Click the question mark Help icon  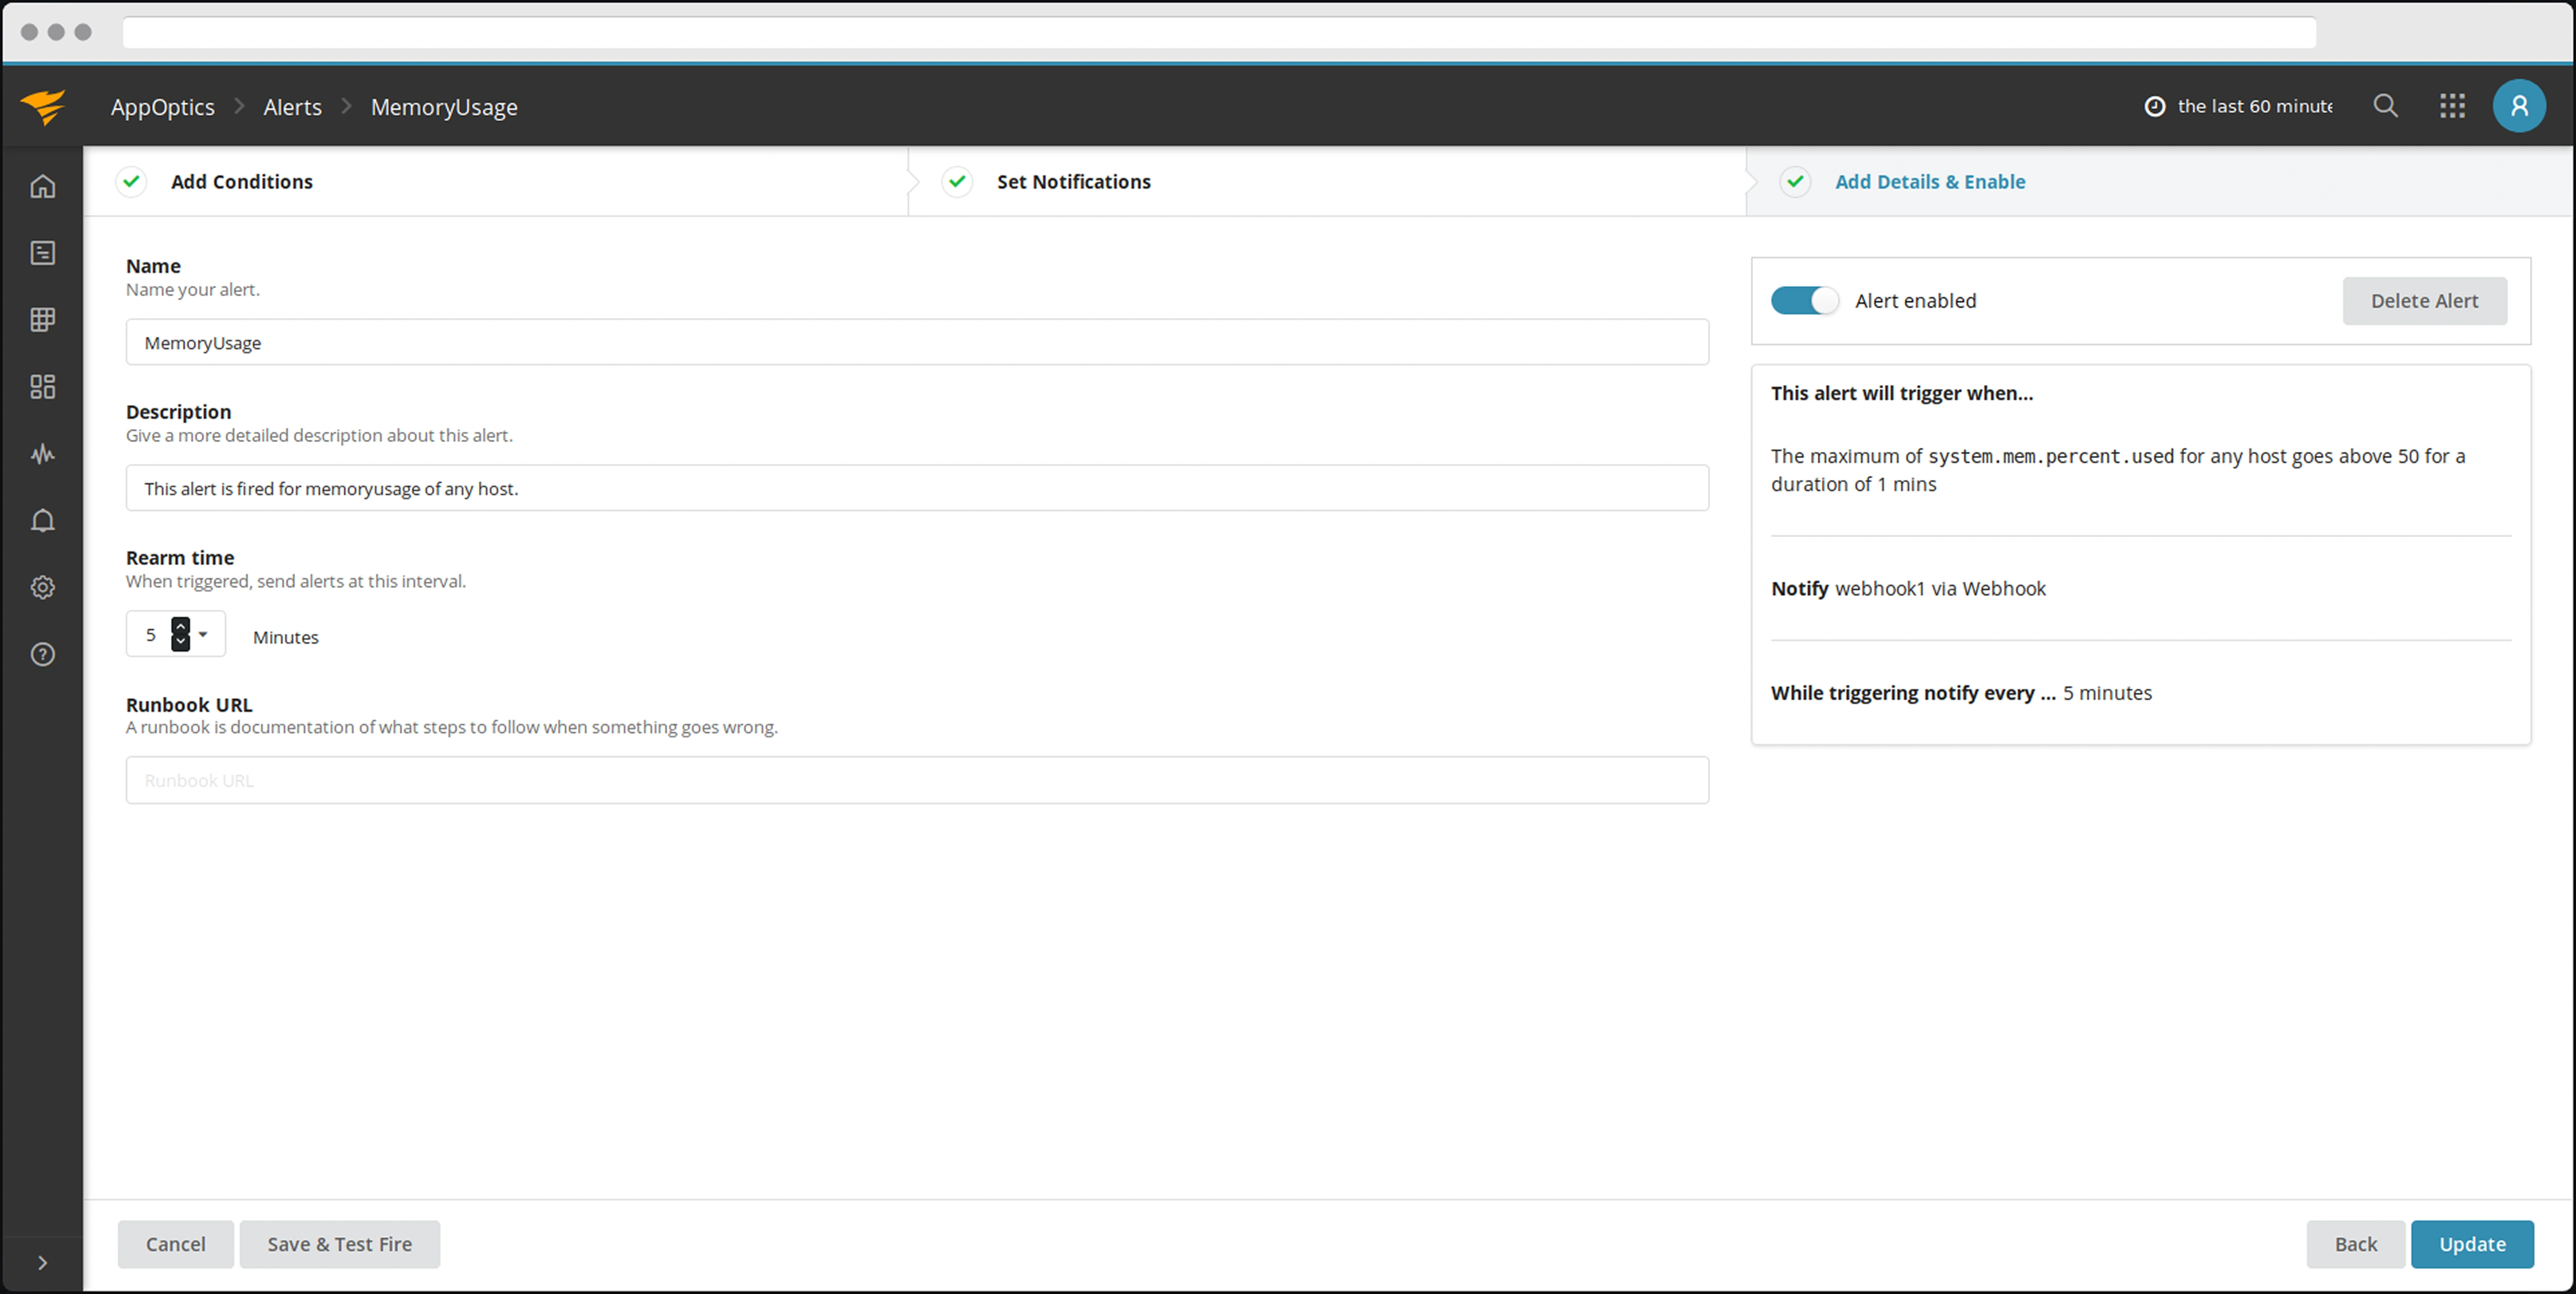[42, 654]
